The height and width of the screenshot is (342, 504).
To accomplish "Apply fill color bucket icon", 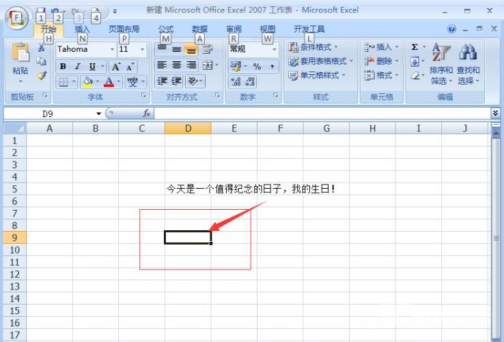I will [87, 82].
